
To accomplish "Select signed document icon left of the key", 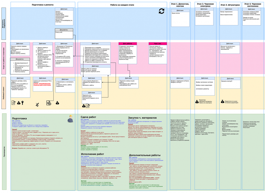I will pyautogui.click(x=13, y=103).
